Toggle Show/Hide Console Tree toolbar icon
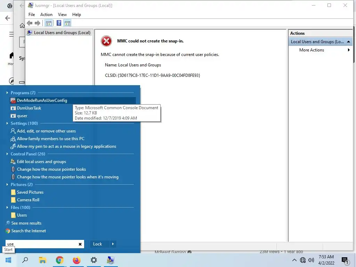The height and width of the screenshot is (267, 356). [x=48, y=23]
